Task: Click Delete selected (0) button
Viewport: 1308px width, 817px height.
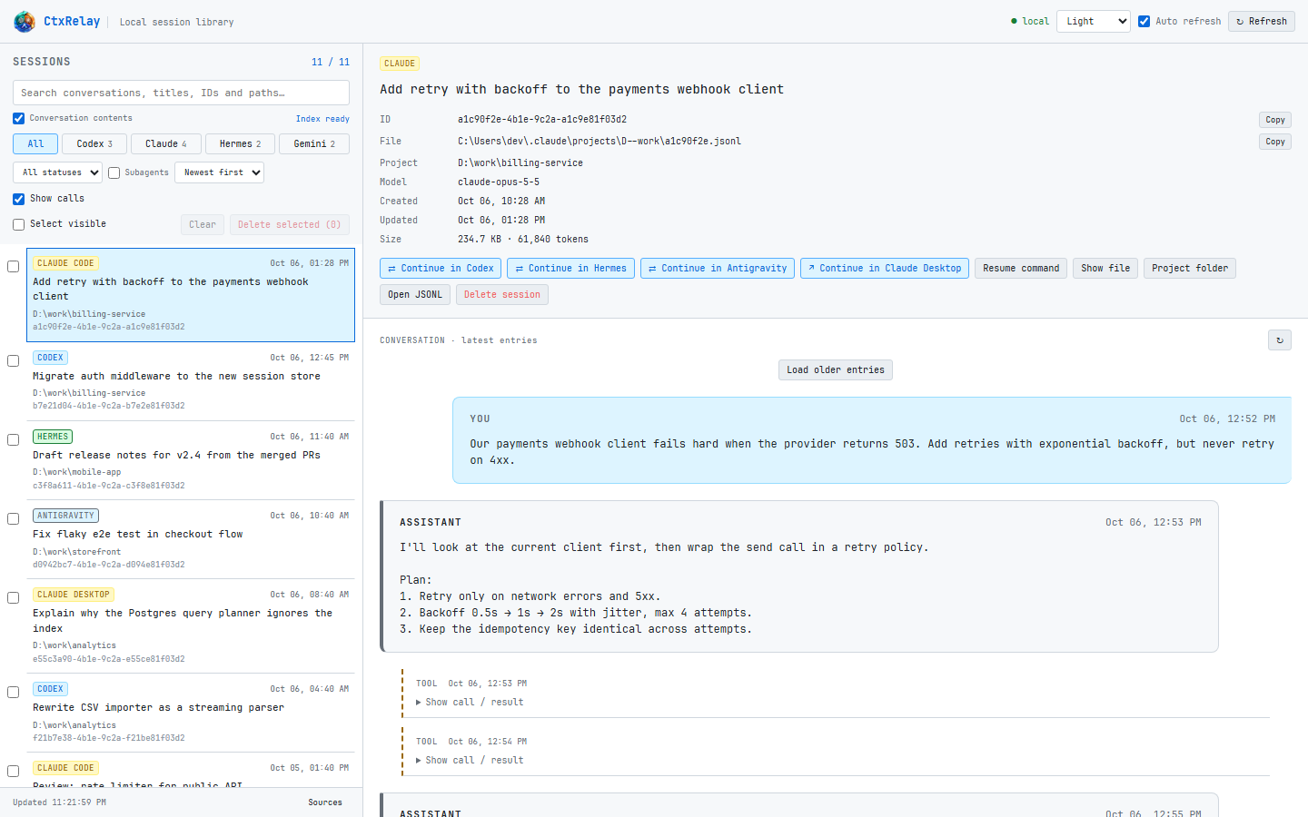Action: click(289, 224)
